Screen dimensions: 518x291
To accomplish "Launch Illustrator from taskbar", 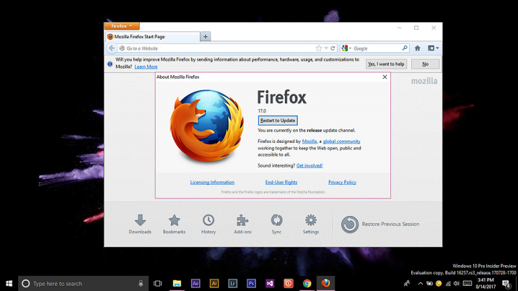I will click(214, 283).
